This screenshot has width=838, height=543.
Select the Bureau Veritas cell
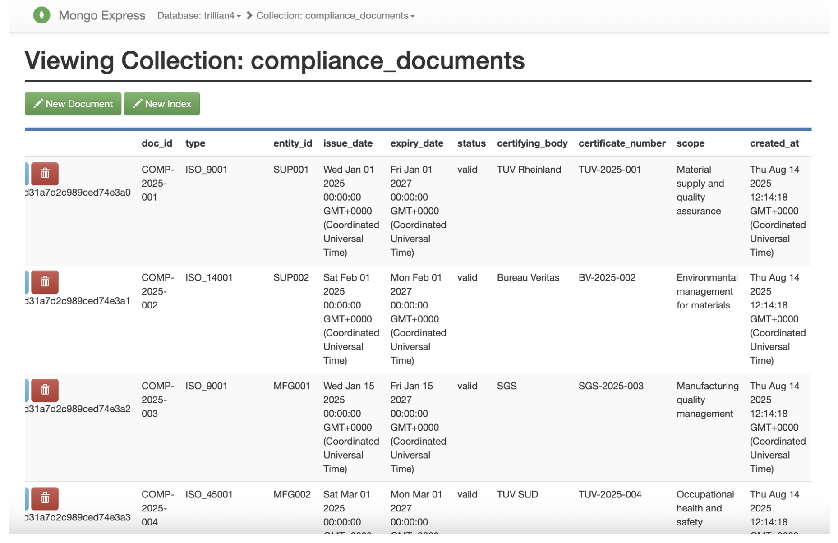coord(528,278)
